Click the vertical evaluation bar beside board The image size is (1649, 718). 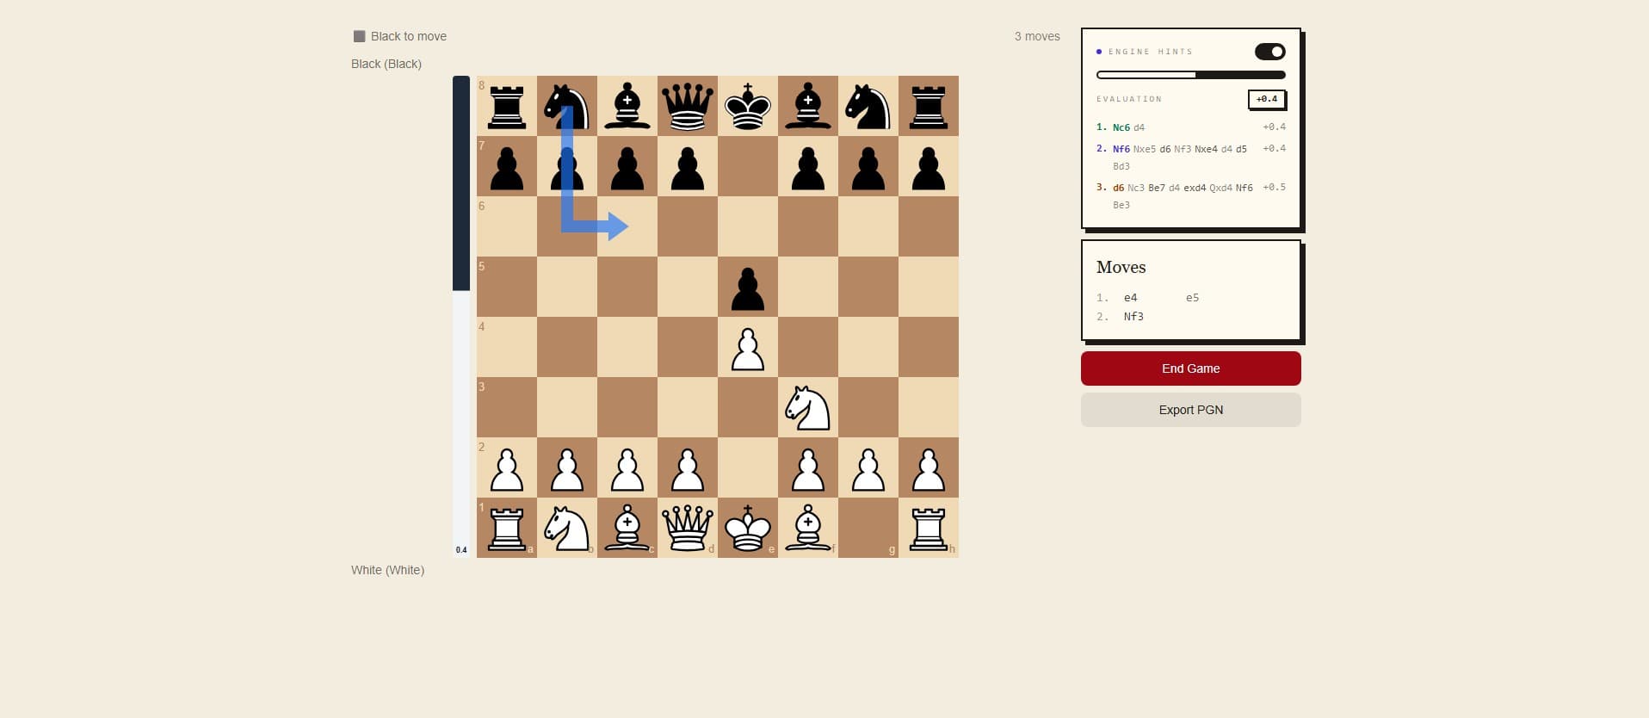point(461,317)
